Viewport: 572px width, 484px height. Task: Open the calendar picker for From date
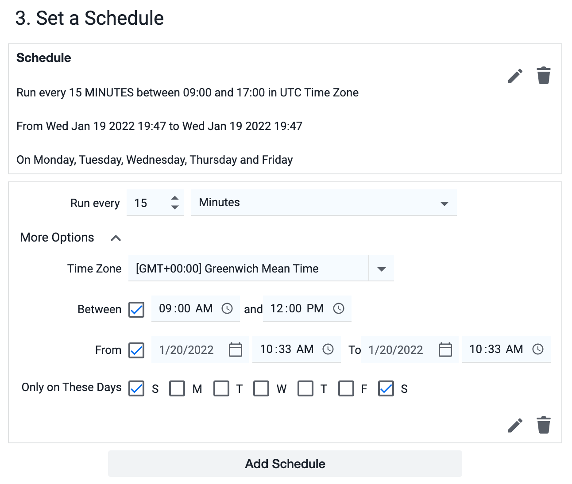tap(236, 350)
